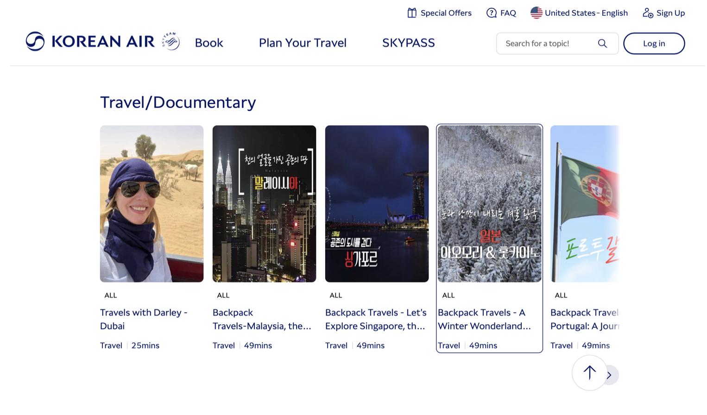Open the Singapore Marina Bay thumbnail
Screen dimensions: 707x415
pos(377,204)
